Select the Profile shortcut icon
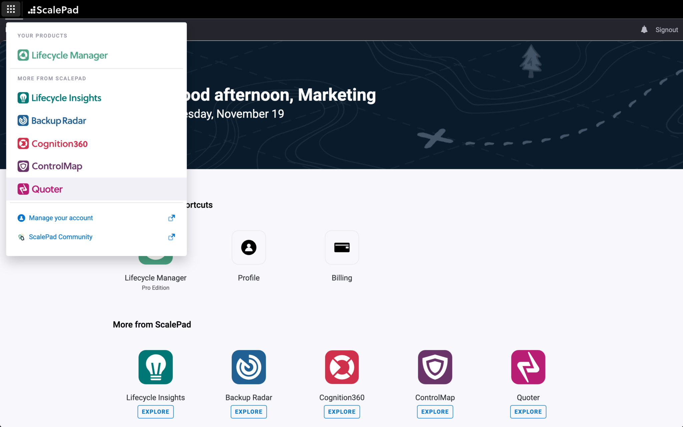Screen dimensions: 683x427 pyautogui.click(x=248, y=247)
